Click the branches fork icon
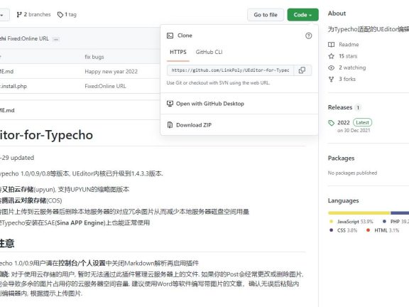Screen dimensions: 409x307 (x=19, y=15)
